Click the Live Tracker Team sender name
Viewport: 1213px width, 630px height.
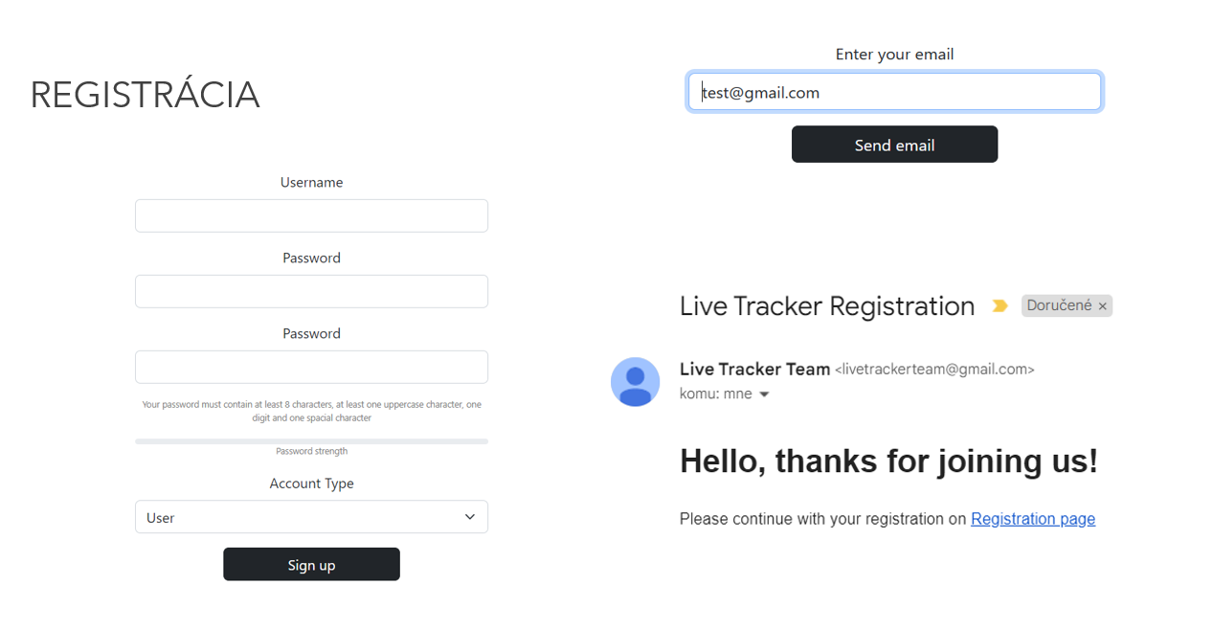coord(754,370)
